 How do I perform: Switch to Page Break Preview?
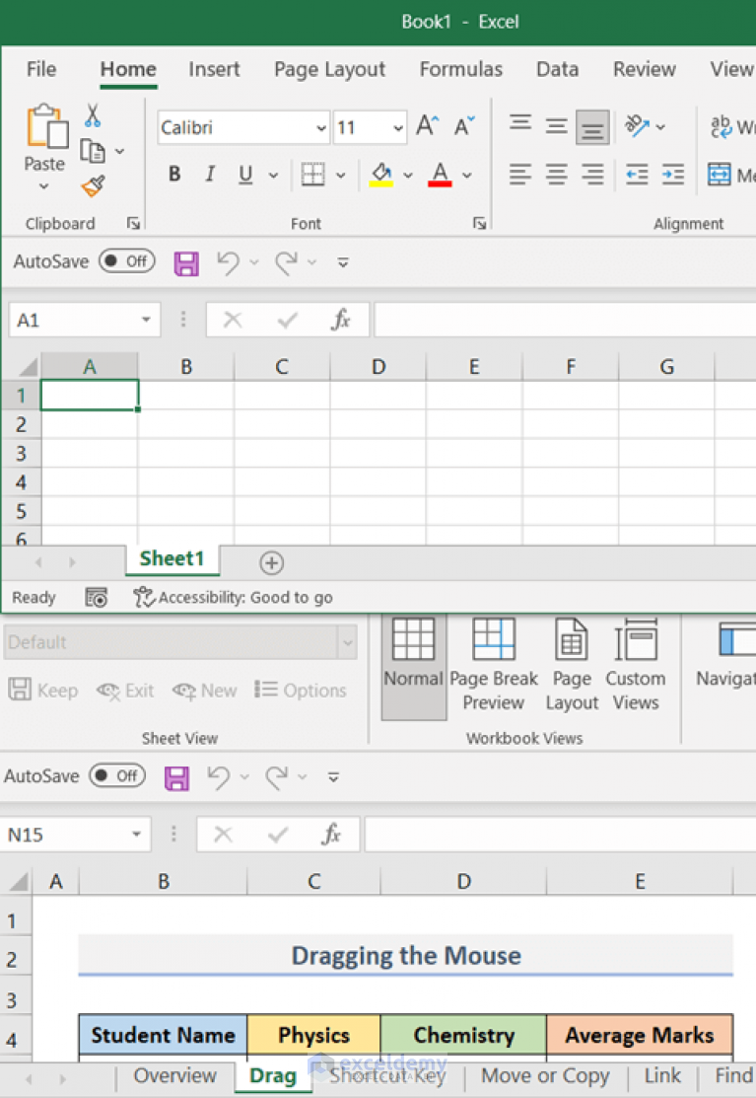pos(494,664)
